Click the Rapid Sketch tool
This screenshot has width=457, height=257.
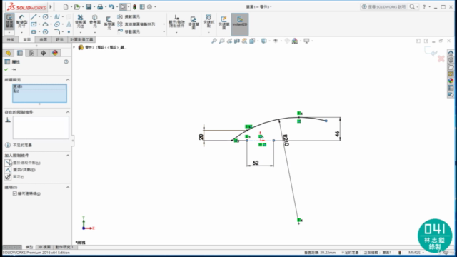point(224,22)
